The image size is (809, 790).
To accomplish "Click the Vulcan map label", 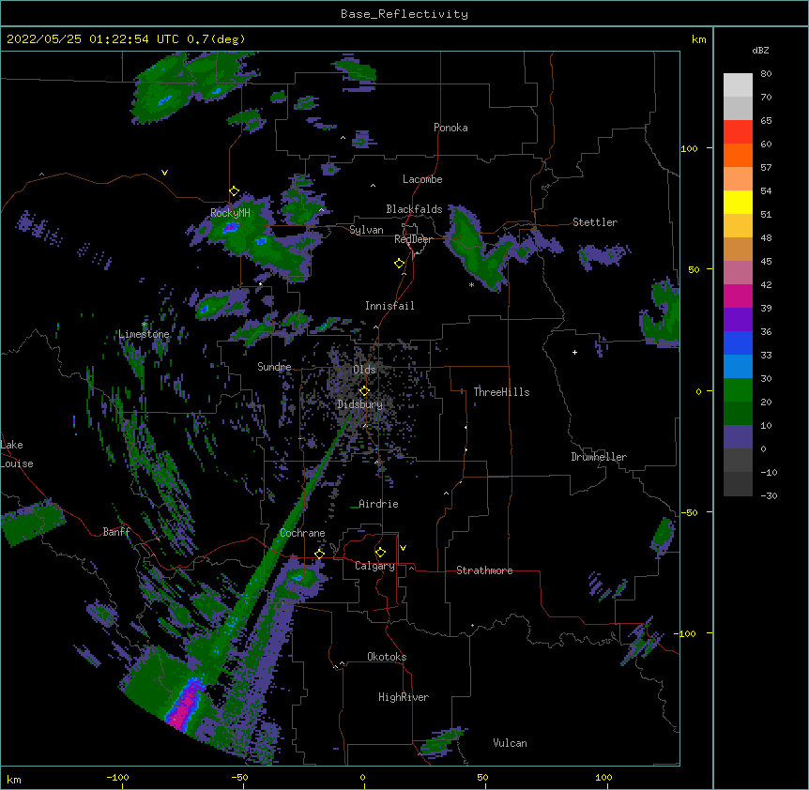I will coord(510,743).
